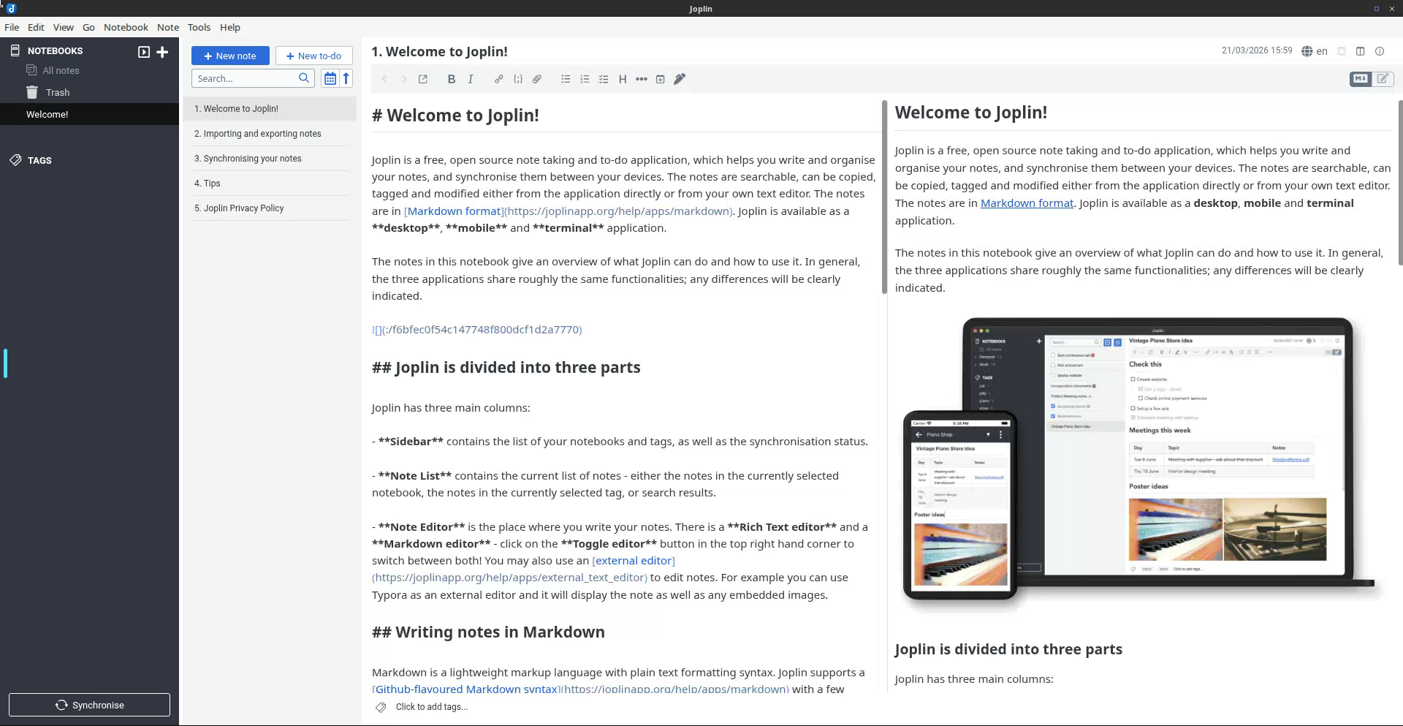Toggle bold formatting in editor toolbar
The width and height of the screenshot is (1403, 726).
451,79
